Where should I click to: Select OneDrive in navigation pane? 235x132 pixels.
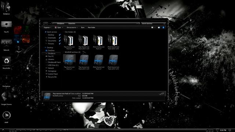coord(51,51)
